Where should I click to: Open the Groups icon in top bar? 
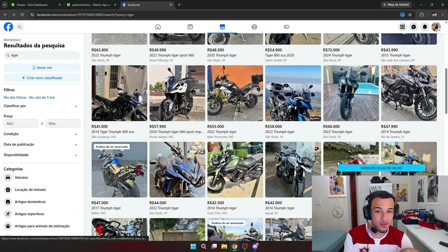[x=254, y=27]
